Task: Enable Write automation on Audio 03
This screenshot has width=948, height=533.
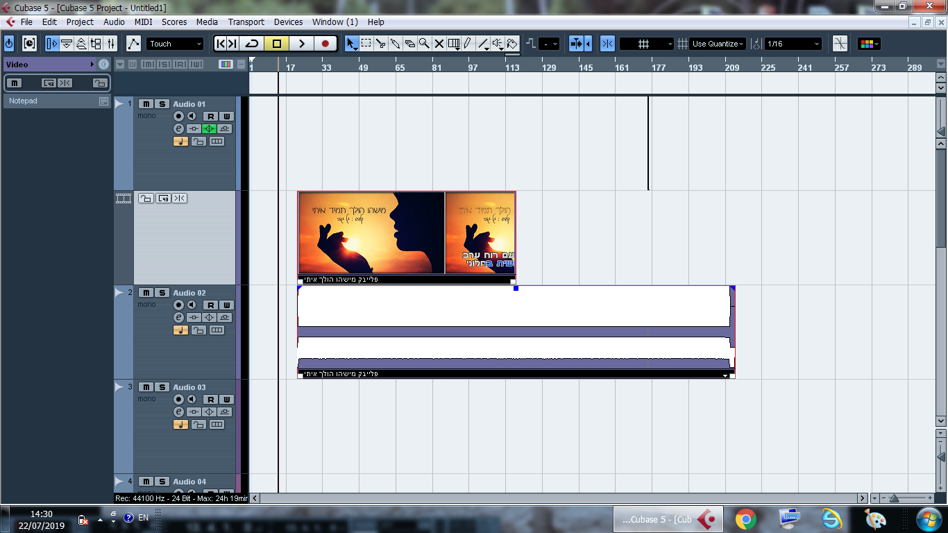Action: (x=226, y=400)
